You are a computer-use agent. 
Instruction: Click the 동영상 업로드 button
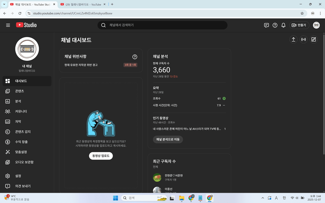[x=101, y=156]
